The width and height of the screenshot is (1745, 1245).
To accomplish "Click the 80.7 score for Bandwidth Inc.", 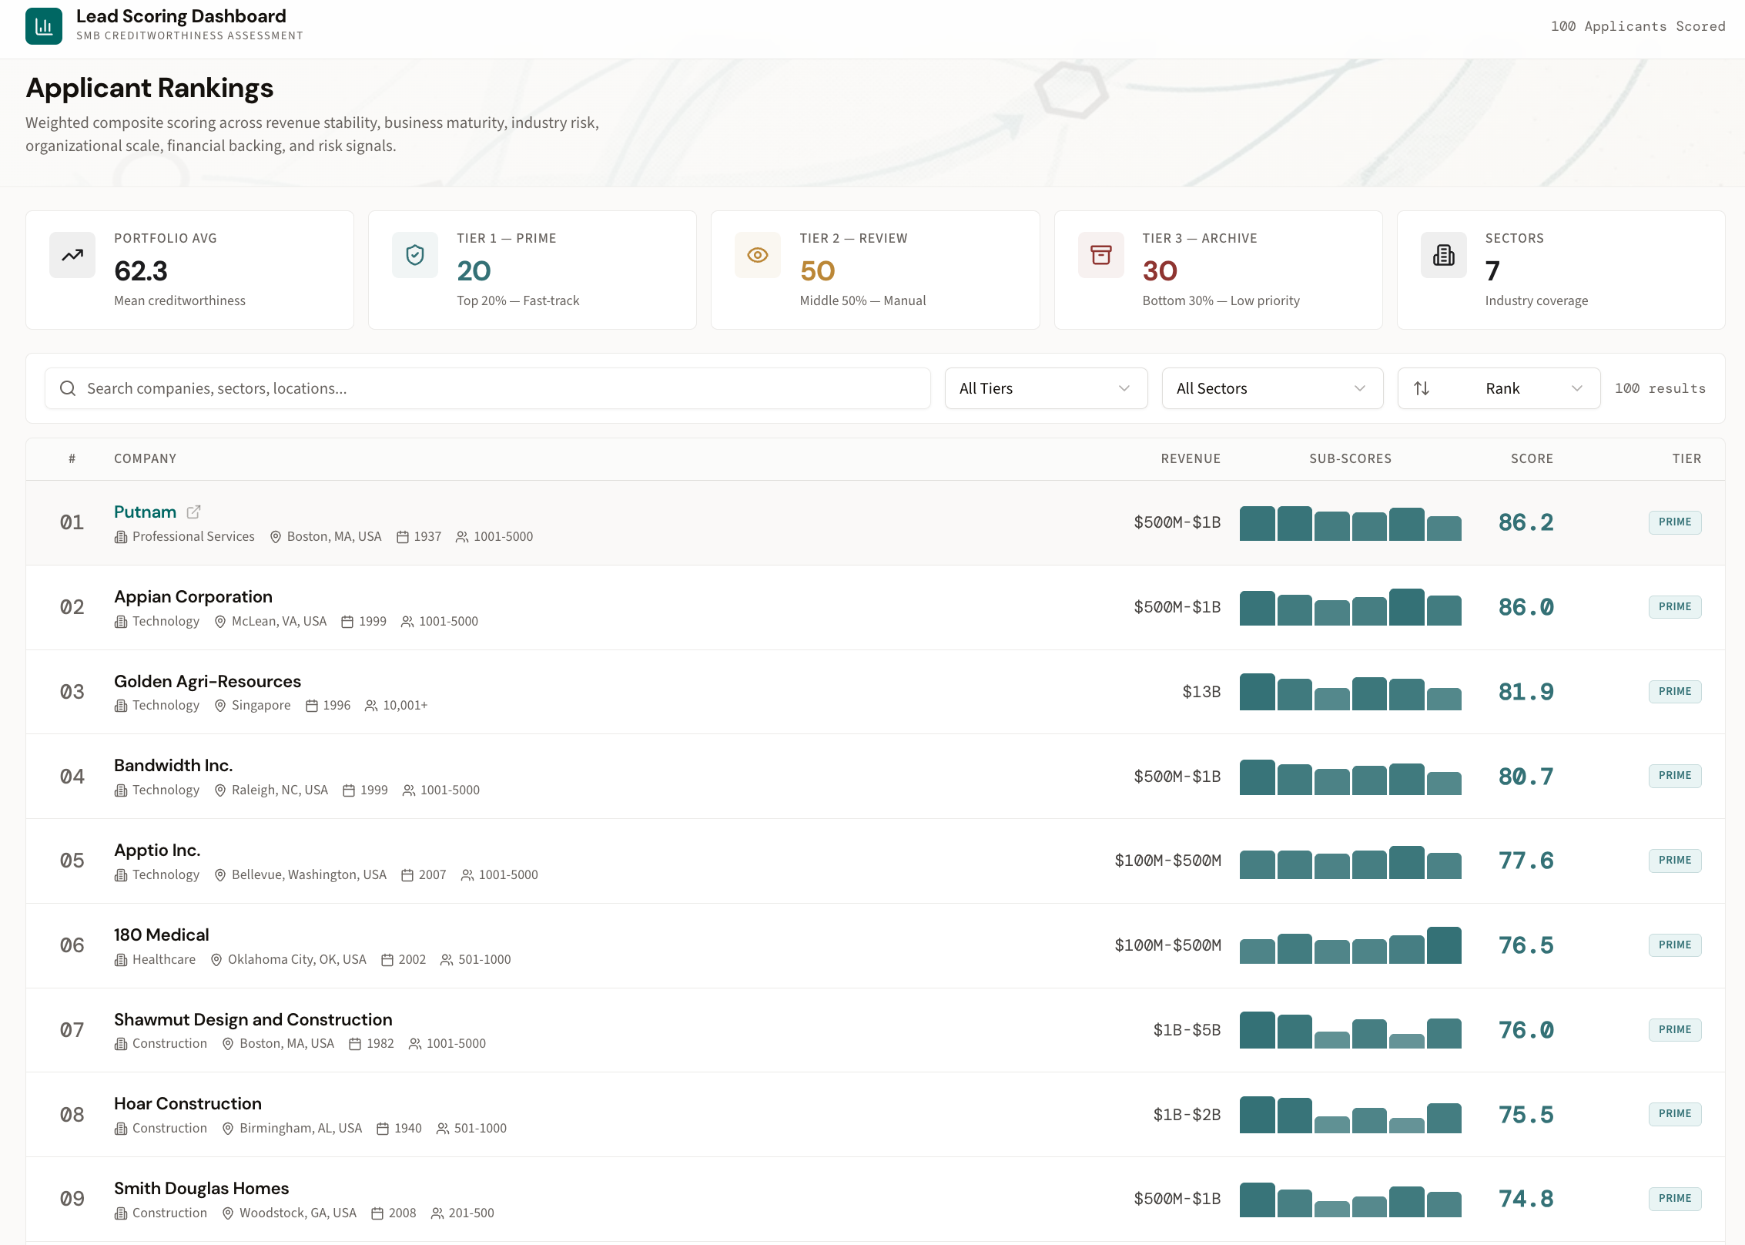I will (1526, 777).
